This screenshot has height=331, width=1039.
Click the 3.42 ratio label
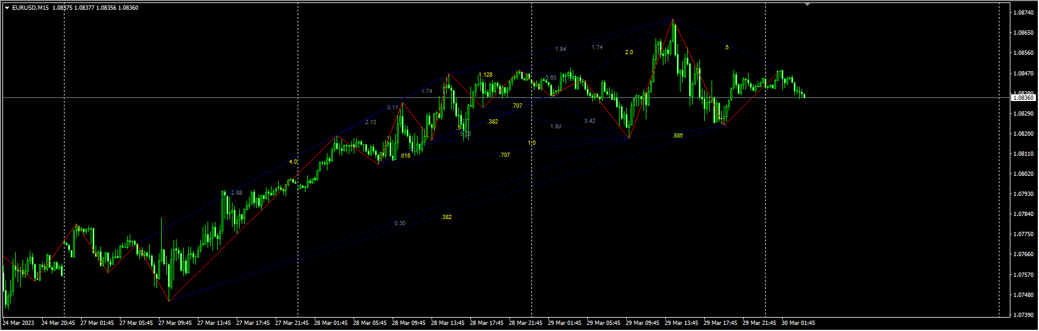[590, 121]
